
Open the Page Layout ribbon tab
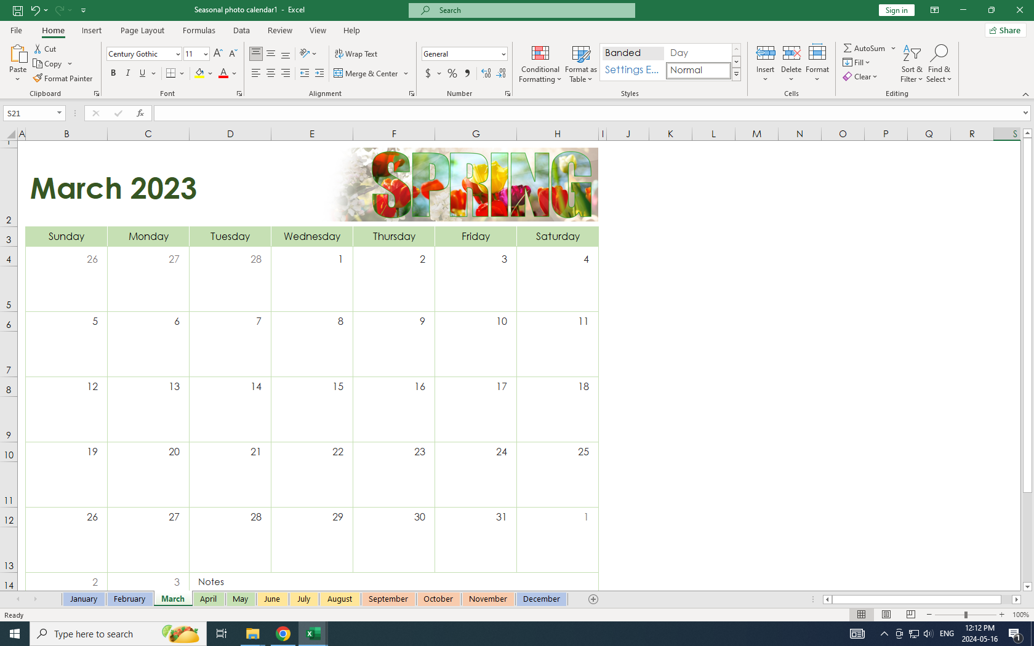[142, 31]
